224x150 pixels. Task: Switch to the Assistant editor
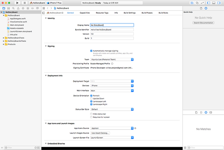click(197, 3)
